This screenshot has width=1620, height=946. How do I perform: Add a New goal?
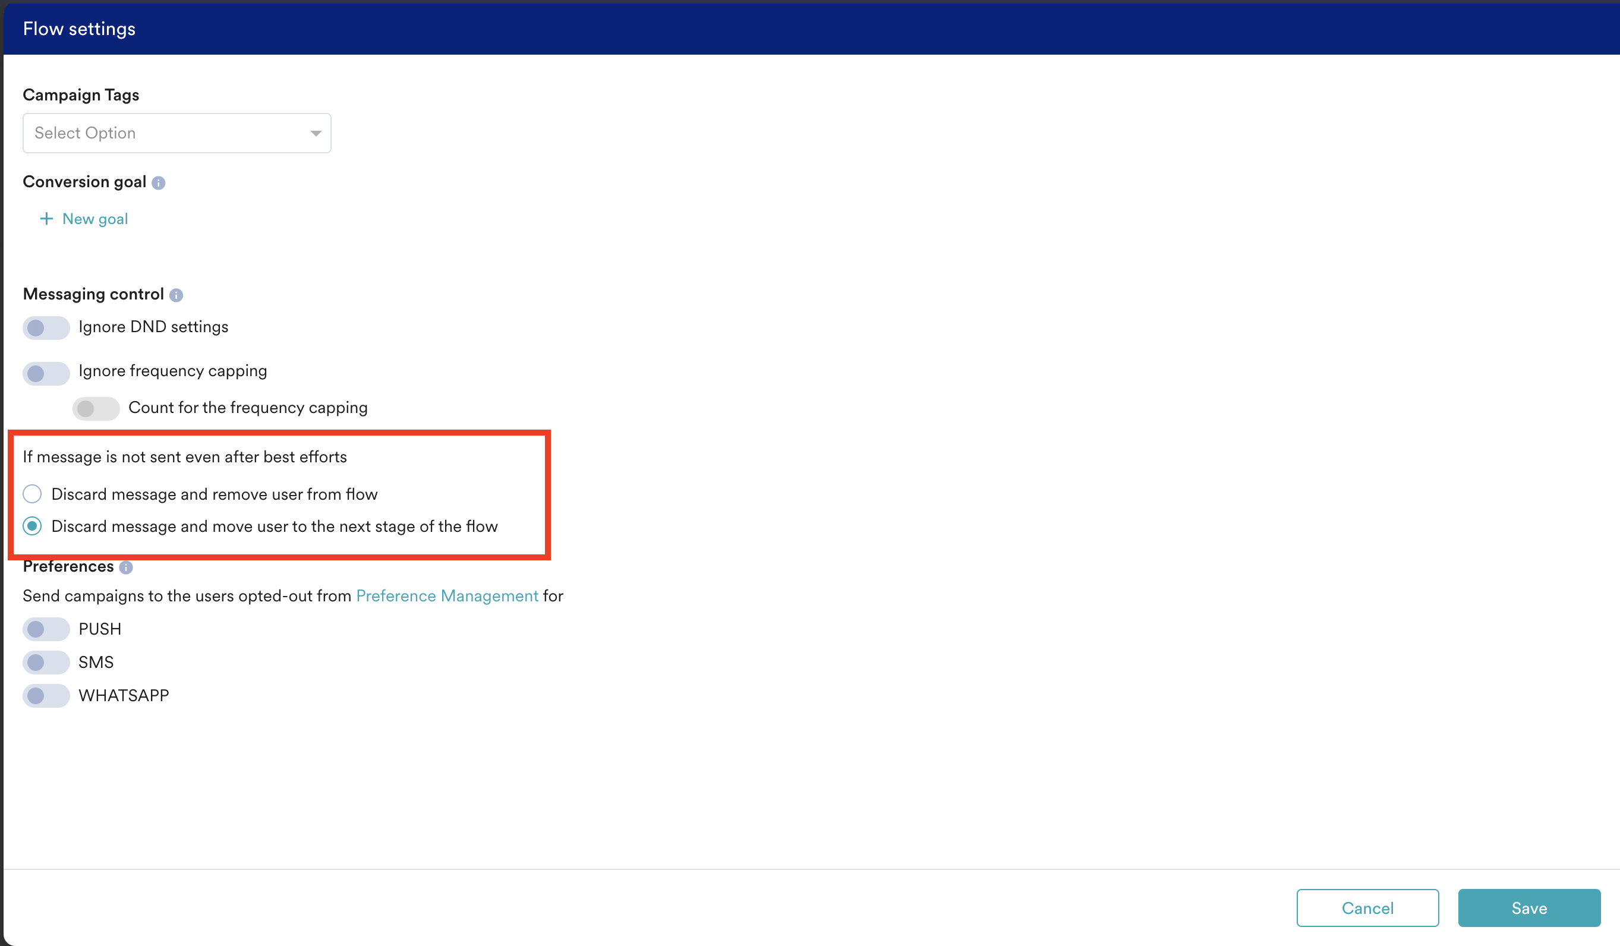point(94,219)
